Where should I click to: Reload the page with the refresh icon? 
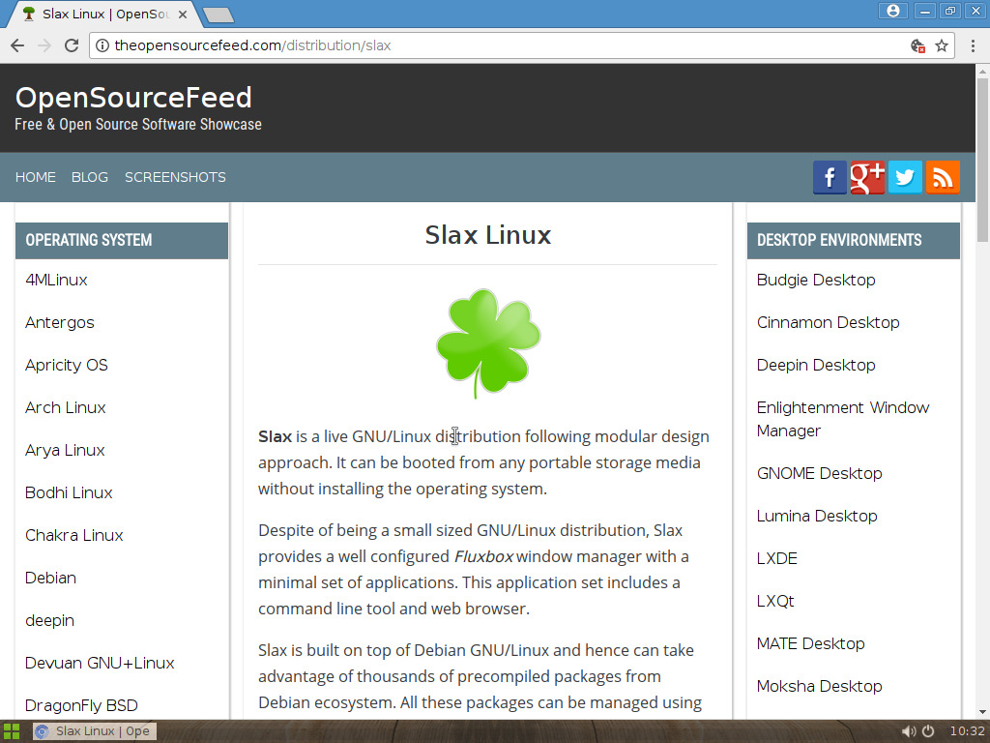[71, 45]
